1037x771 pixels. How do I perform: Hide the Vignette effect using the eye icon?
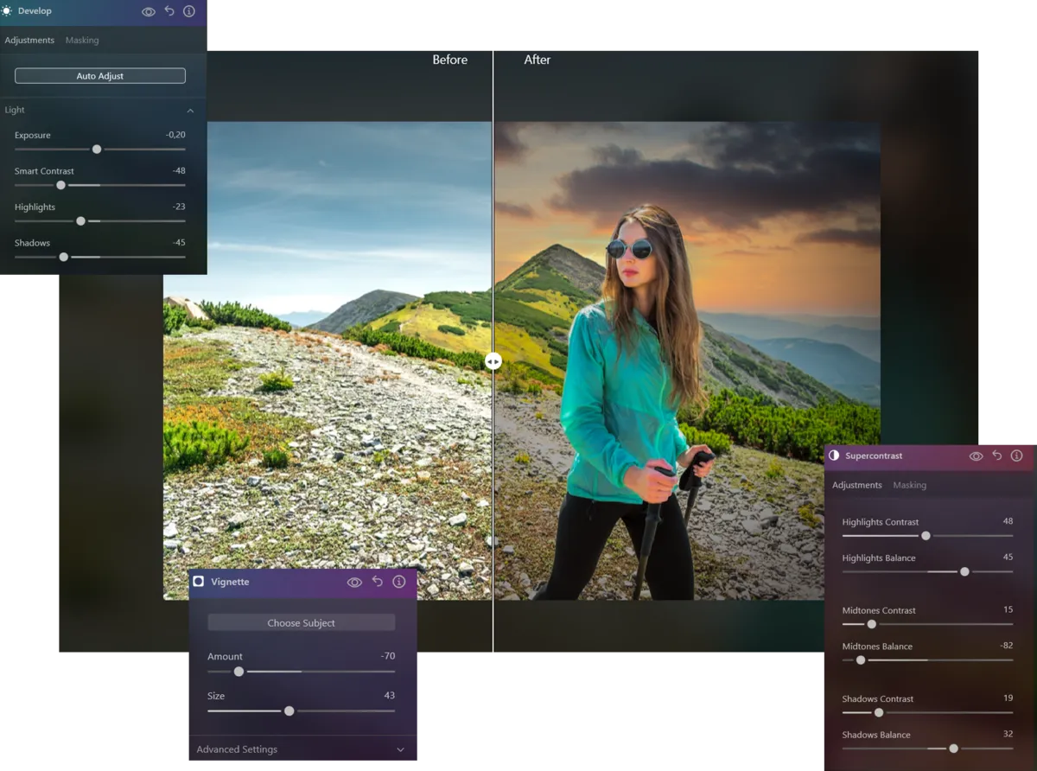pos(354,582)
